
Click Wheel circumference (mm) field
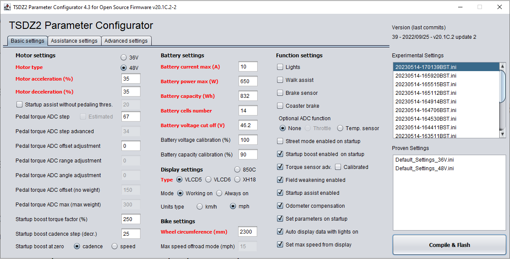coord(248,232)
